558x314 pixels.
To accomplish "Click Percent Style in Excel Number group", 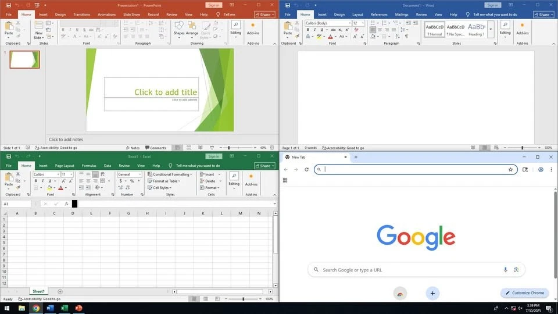I will click(x=132, y=181).
